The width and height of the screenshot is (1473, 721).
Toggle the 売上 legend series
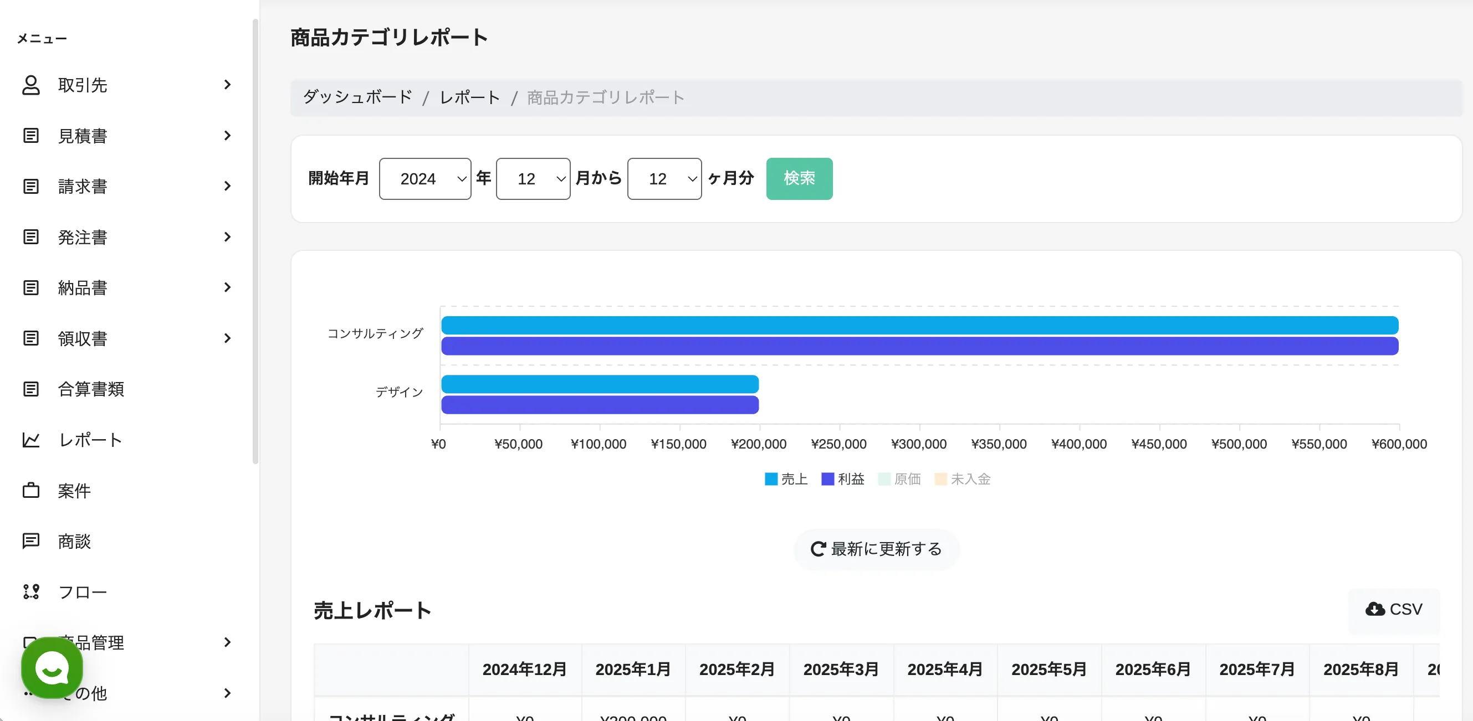[x=786, y=479]
